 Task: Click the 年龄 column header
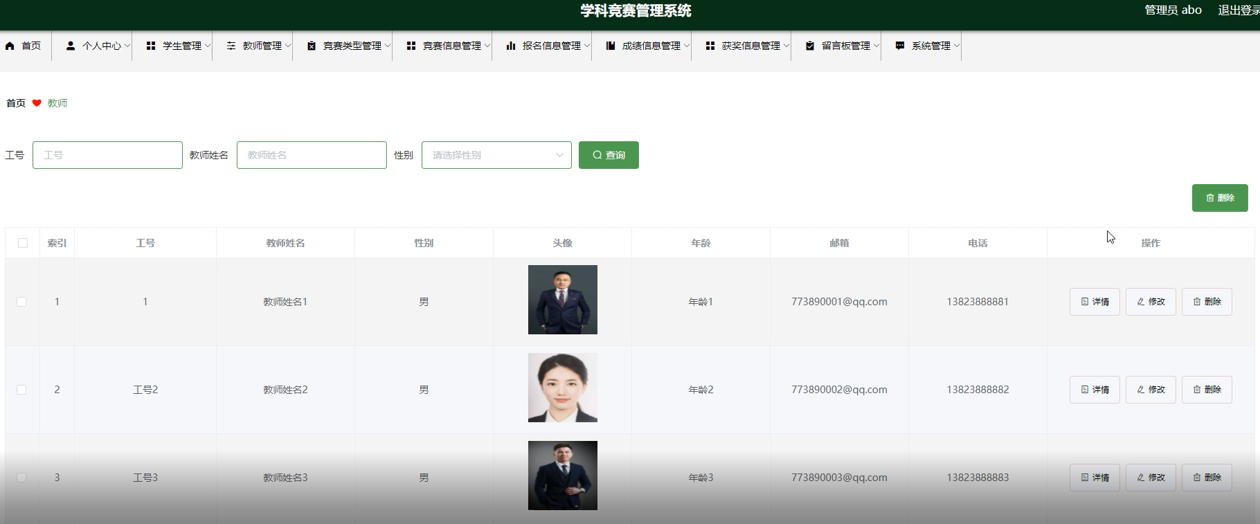click(x=701, y=243)
